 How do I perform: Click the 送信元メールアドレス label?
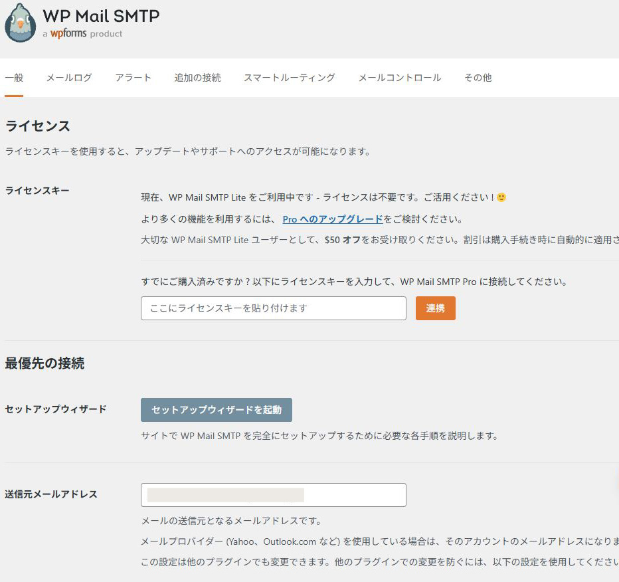(51, 494)
